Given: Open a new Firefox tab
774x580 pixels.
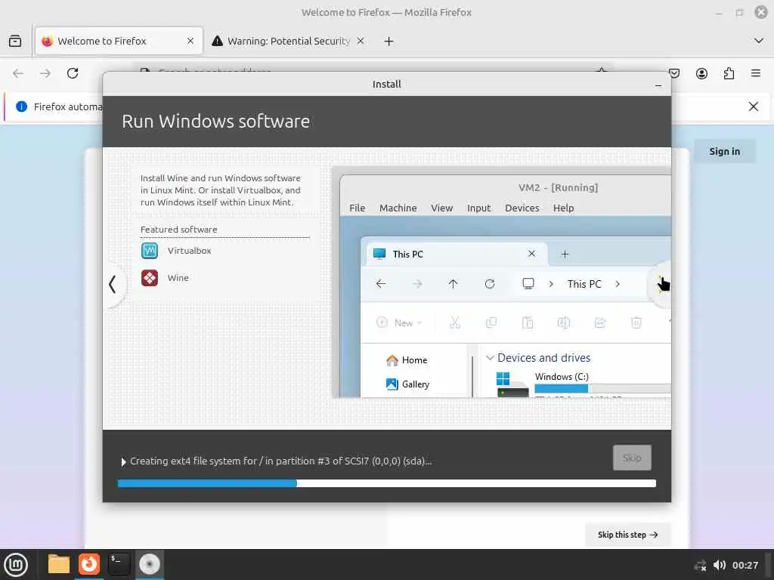Looking at the screenshot, I should click(x=389, y=42).
